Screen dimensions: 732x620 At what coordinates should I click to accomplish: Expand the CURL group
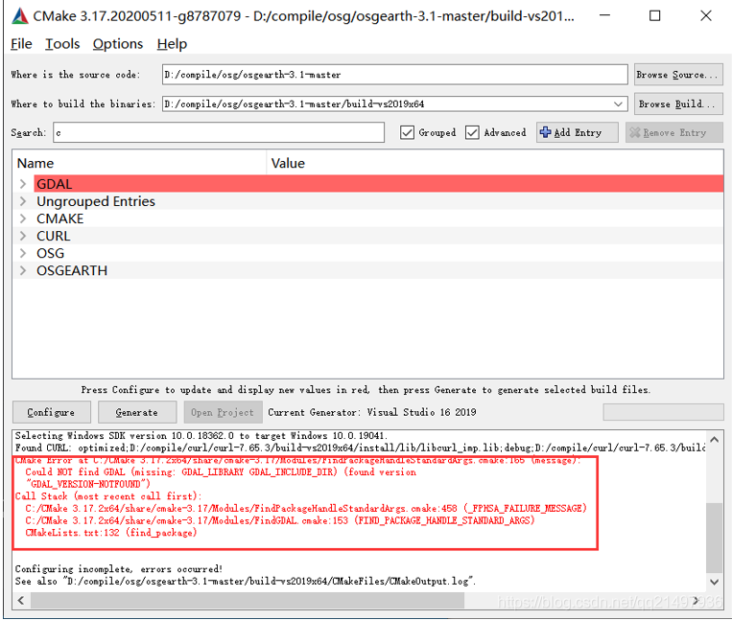[x=23, y=236]
